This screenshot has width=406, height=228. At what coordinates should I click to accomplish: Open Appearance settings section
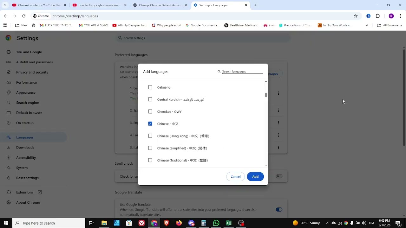(26, 92)
